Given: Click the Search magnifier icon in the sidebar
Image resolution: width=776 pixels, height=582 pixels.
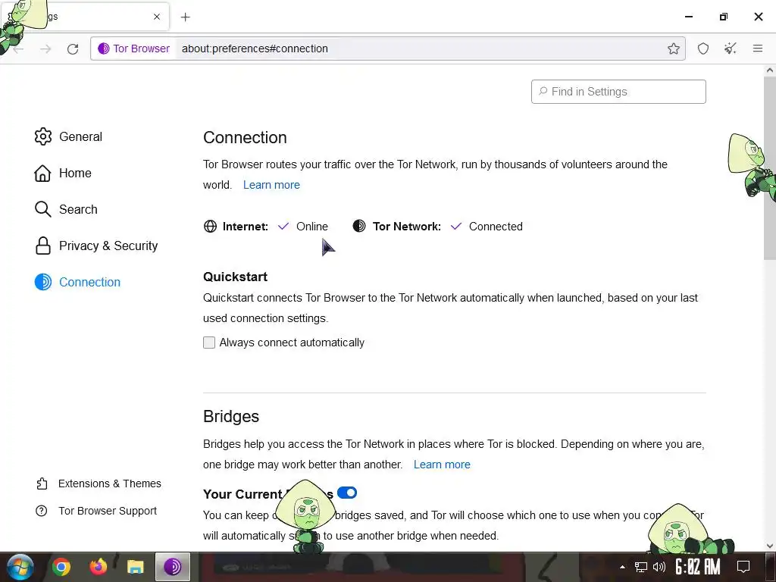Looking at the screenshot, I should 43,209.
